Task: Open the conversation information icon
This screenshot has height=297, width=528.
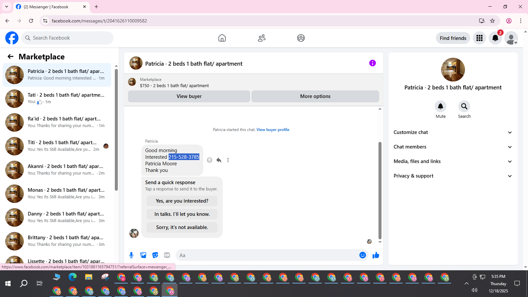Action: click(373, 63)
